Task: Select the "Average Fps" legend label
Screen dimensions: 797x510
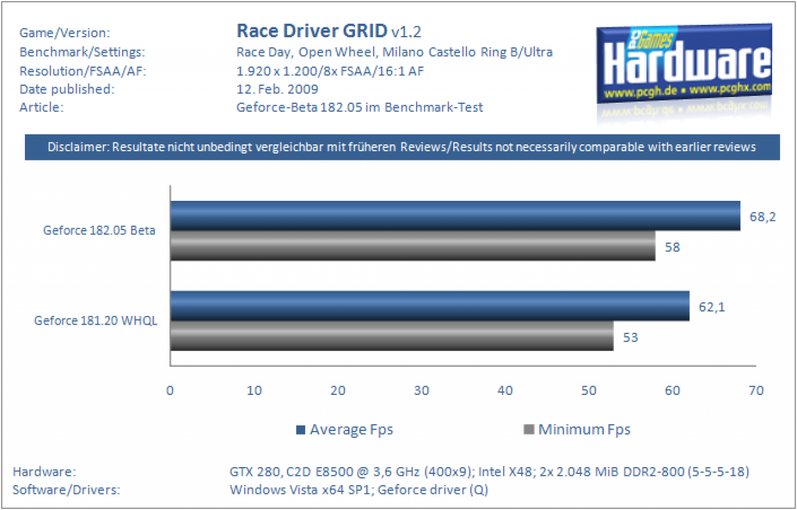Action: [x=351, y=430]
